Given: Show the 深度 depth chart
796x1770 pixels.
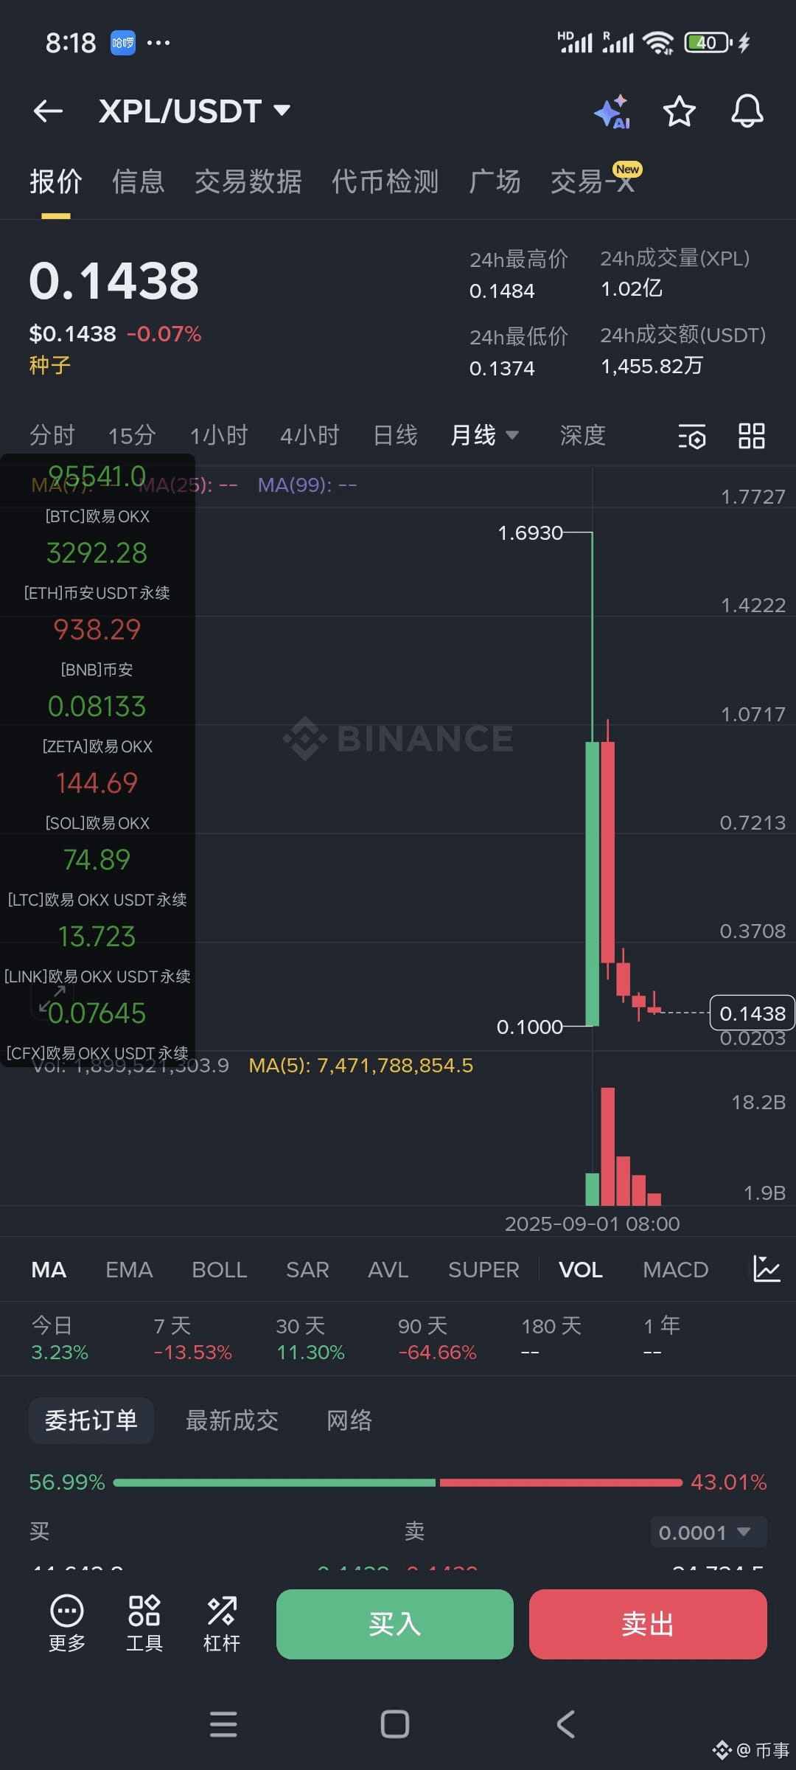Looking at the screenshot, I should click(583, 435).
